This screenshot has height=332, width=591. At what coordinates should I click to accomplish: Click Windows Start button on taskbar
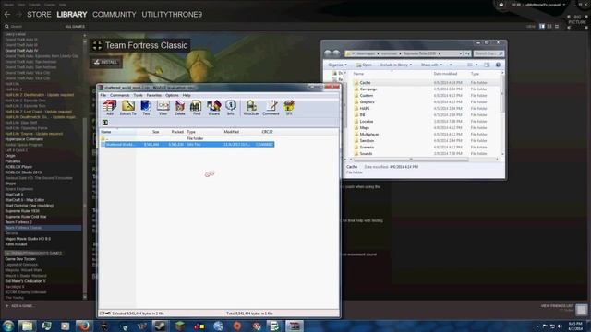8,326
